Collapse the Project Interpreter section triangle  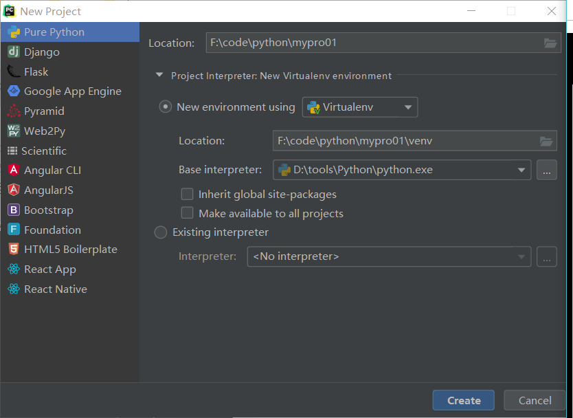[x=159, y=75]
